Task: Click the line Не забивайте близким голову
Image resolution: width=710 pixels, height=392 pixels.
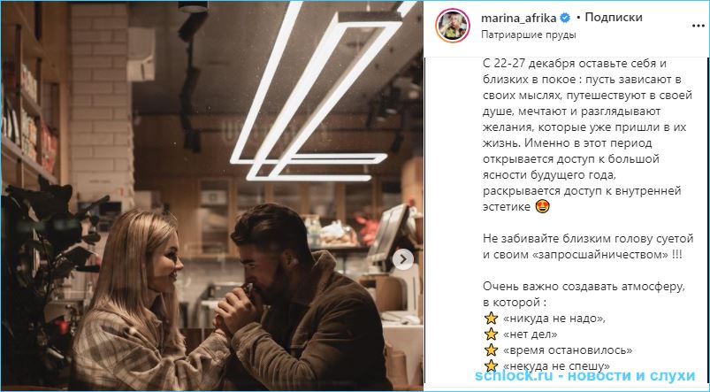Action: [x=588, y=238]
